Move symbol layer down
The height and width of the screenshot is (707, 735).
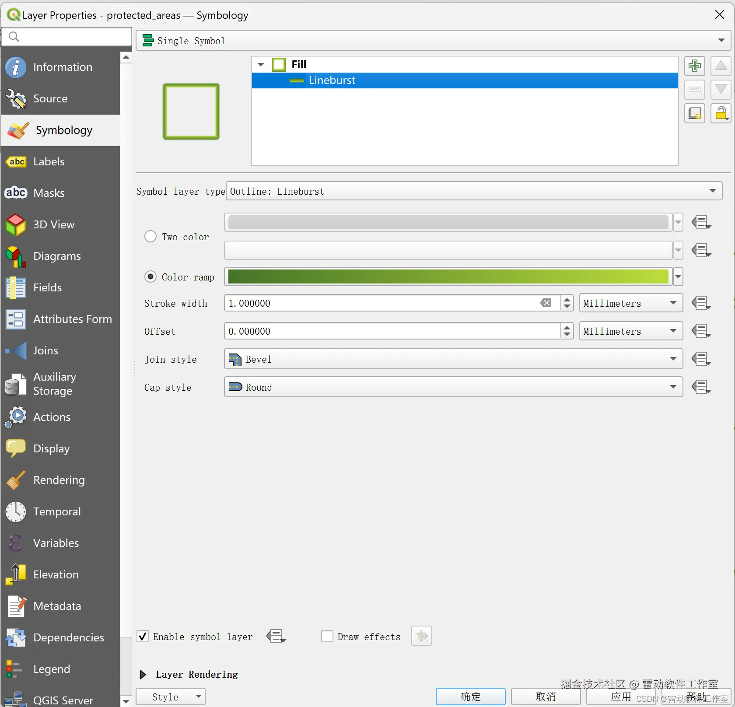coord(721,90)
